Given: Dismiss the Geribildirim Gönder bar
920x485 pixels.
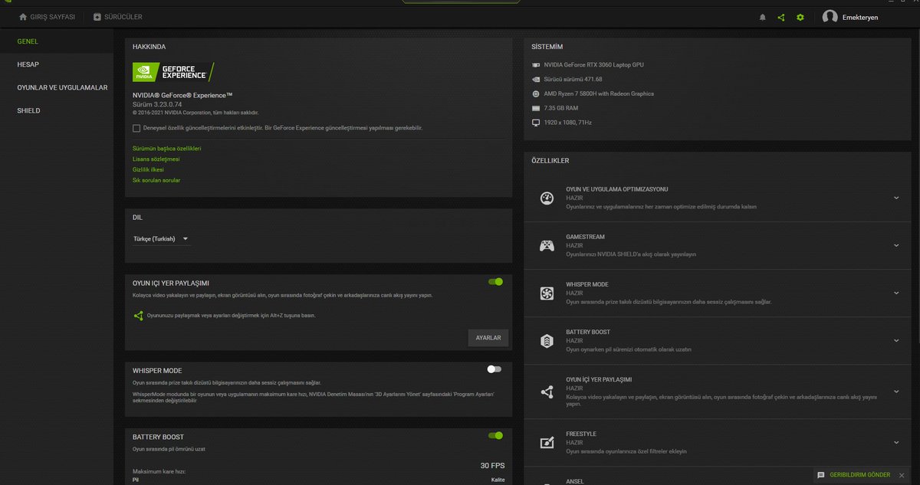Looking at the screenshot, I should click(x=902, y=475).
